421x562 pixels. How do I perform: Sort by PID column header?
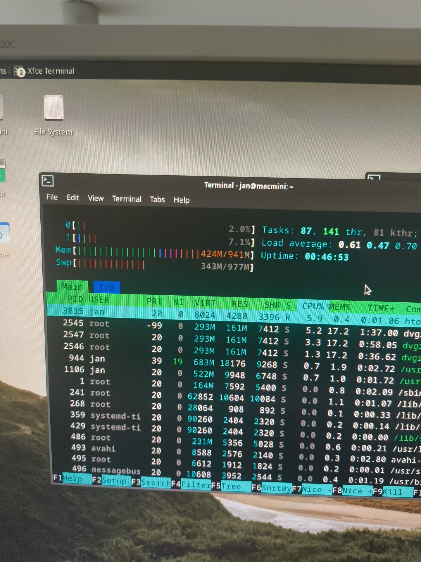click(x=75, y=299)
